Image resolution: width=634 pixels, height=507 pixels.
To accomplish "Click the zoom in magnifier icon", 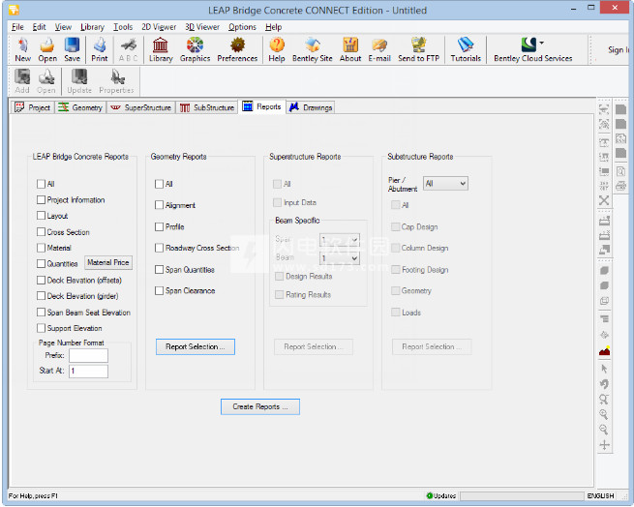I will (604, 414).
